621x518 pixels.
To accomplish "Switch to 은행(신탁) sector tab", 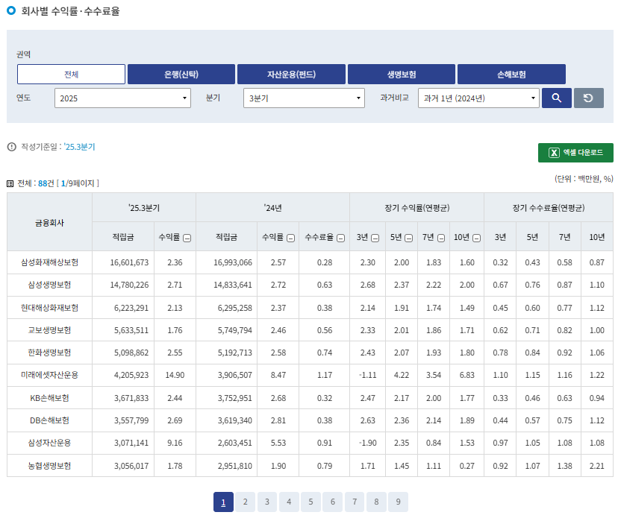I will [181, 75].
